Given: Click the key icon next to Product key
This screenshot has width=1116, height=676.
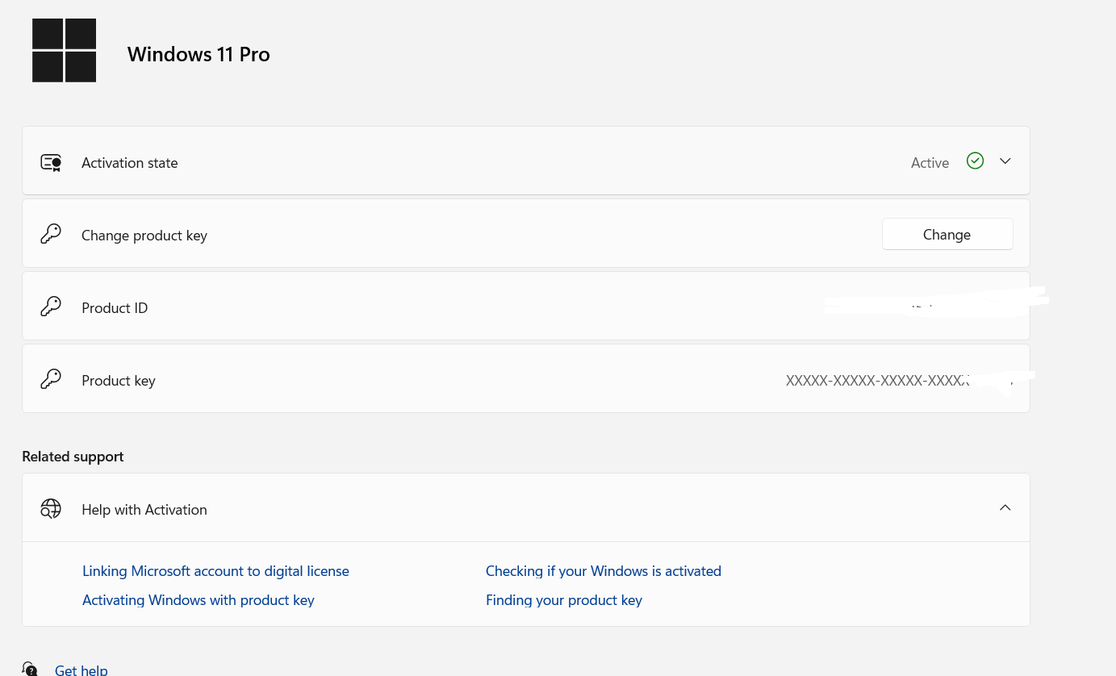Looking at the screenshot, I should coord(51,380).
